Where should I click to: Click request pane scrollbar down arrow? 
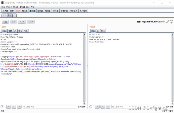coord(84,103)
